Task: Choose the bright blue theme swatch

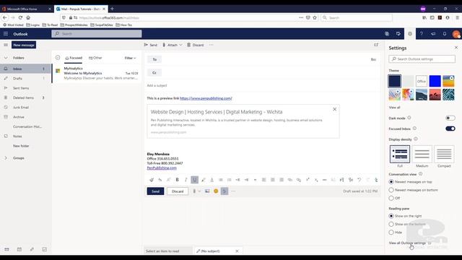Action: coord(435,81)
